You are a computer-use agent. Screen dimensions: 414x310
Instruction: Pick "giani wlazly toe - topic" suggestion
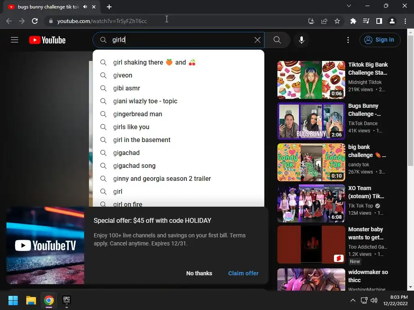tap(178, 101)
